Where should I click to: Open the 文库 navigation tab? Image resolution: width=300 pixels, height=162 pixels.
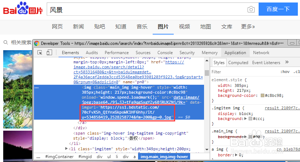(227, 27)
